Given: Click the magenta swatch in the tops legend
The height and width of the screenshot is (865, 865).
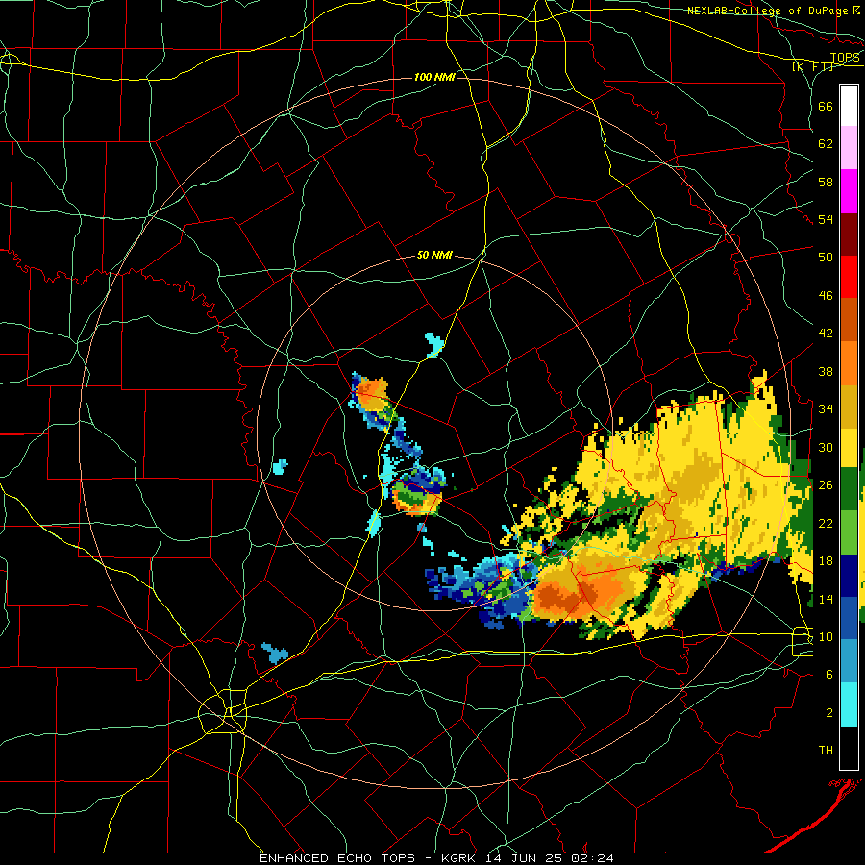Looking at the screenshot, I should 849,191.
